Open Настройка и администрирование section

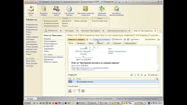tap(117, 11)
